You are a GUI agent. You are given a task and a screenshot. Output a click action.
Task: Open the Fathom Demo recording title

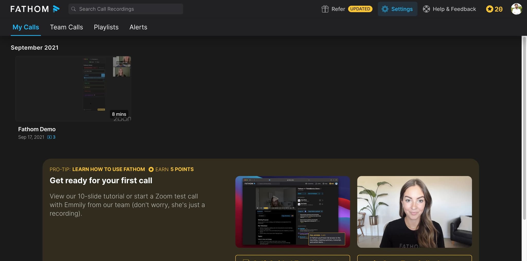point(37,129)
